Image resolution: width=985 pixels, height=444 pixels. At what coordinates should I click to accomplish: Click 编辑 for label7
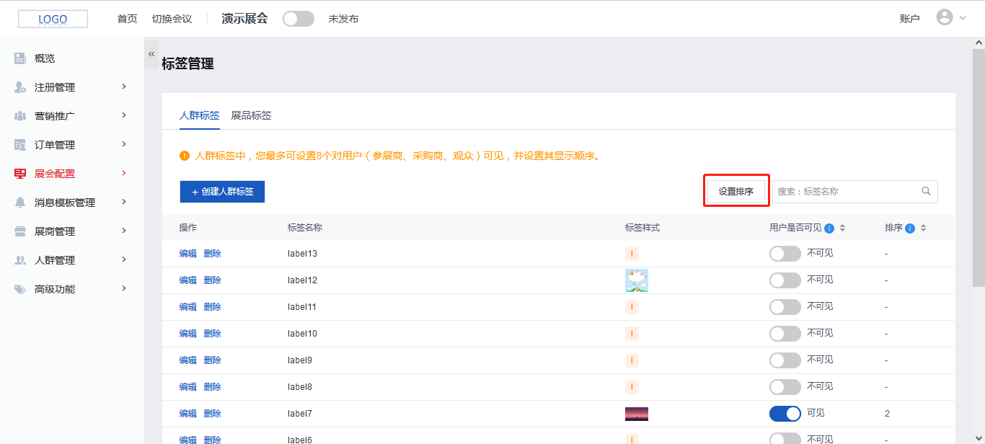coord(188,414)
